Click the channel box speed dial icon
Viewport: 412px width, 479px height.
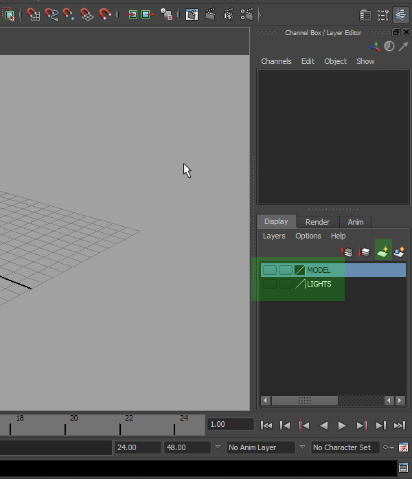[389, 47]
